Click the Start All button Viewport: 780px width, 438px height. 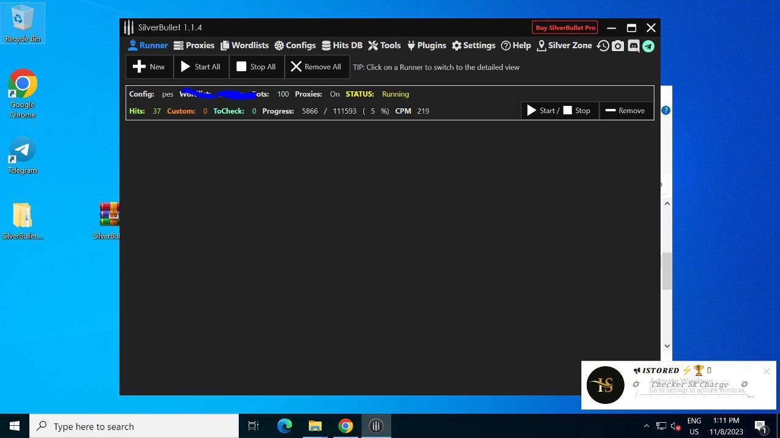click(x=201, y=67)
